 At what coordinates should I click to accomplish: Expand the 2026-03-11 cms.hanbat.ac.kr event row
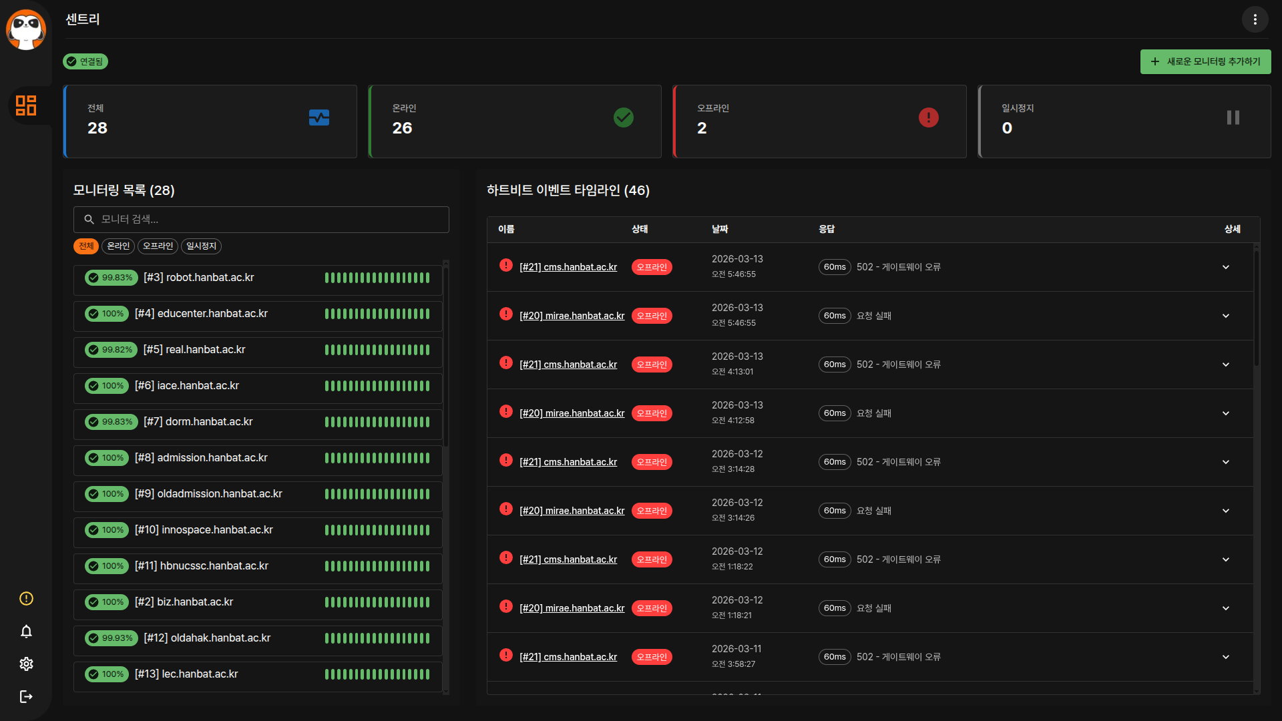click(1225, 657)
